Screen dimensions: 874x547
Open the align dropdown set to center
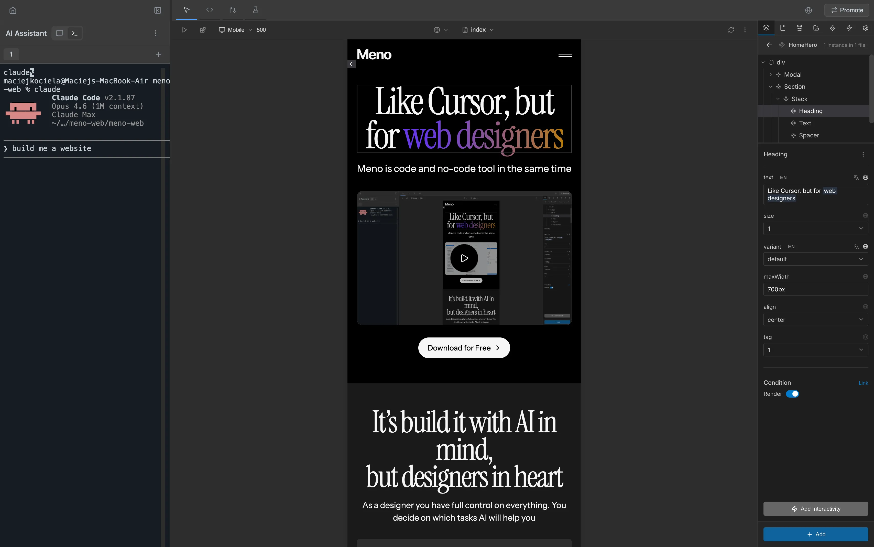(815, 320)
